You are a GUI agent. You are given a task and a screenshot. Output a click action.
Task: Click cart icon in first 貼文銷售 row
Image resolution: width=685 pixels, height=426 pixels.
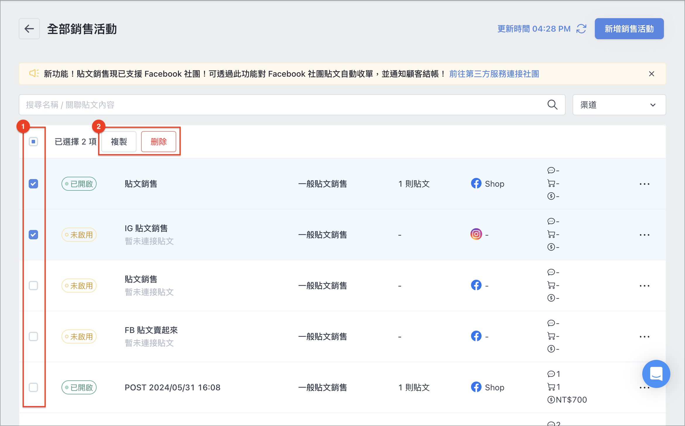click(x=551, y=183)
